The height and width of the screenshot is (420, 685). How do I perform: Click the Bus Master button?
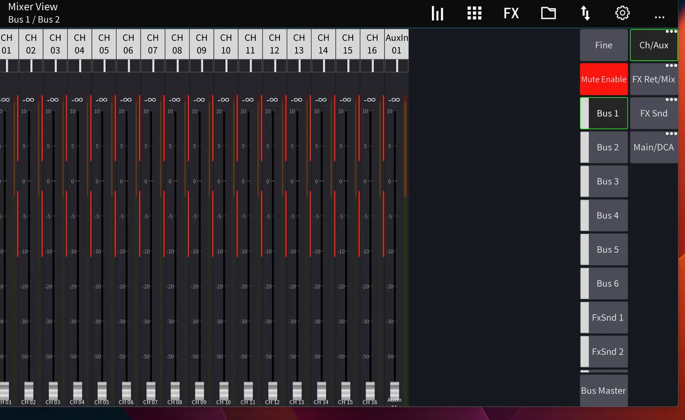tap(604, 391)
